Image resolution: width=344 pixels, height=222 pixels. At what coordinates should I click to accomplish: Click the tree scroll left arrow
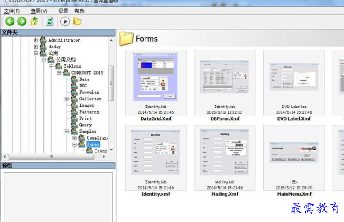click(5, 157)
